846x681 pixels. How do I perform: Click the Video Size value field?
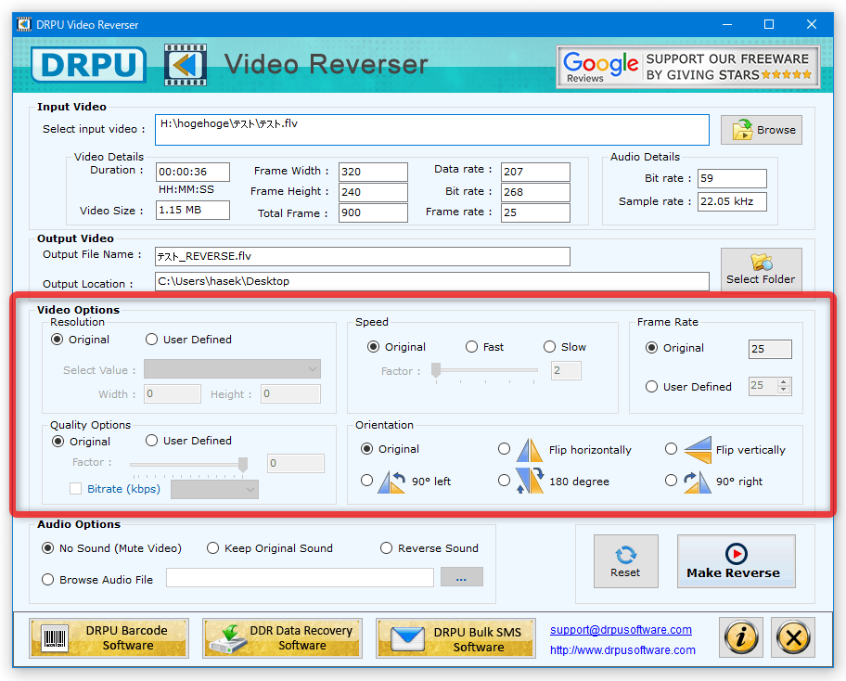tap(193, 211)
